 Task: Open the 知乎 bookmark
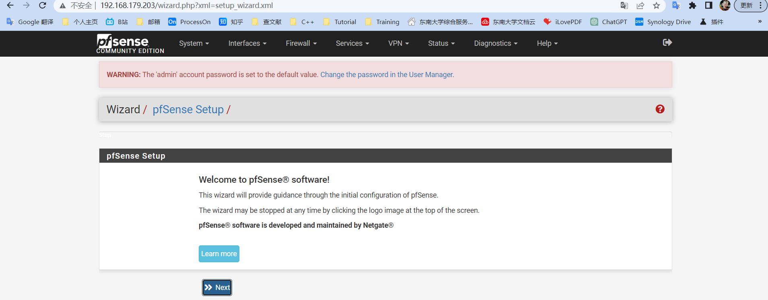[231, 22]
